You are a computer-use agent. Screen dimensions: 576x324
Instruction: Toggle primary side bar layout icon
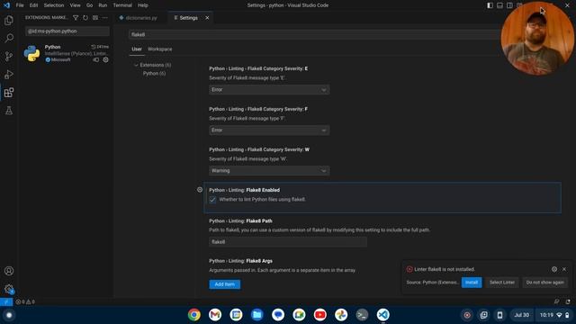click(x=490, y=5)
